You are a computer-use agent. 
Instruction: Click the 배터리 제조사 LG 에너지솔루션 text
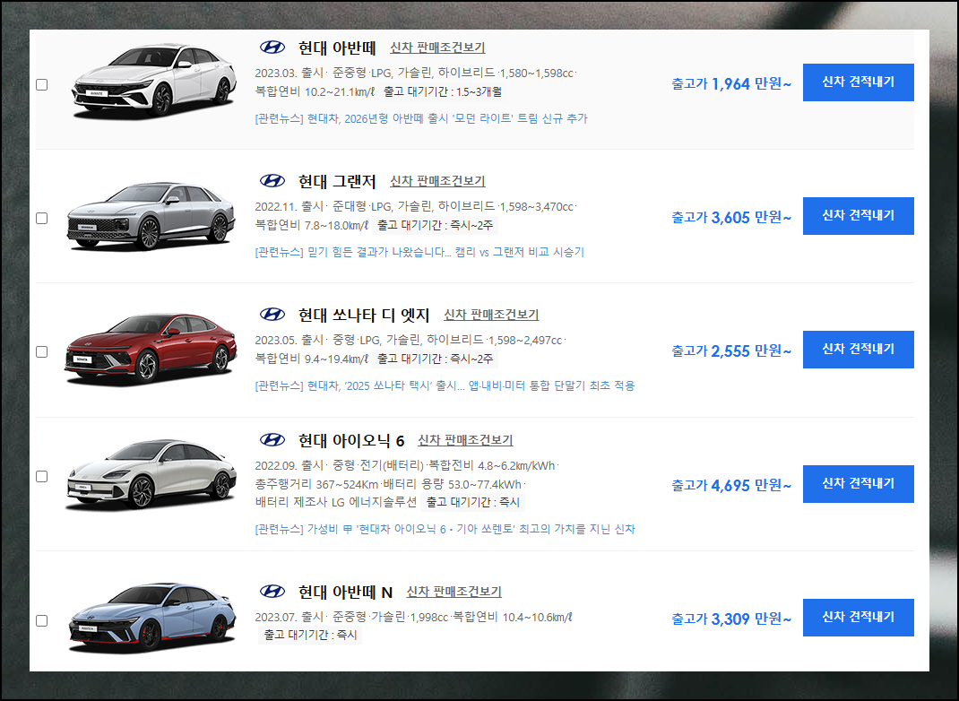coord(336,502)
